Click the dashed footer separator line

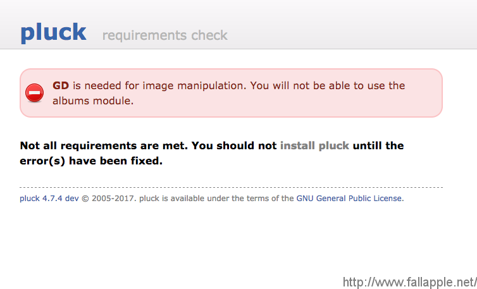click(x=231, y=187)
